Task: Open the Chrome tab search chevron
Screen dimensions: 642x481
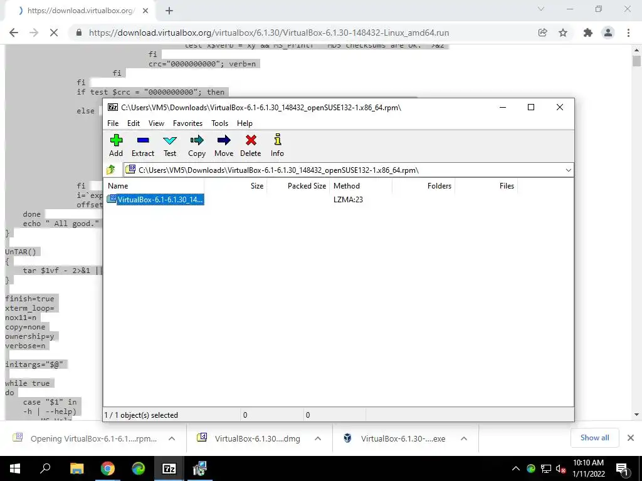Action: [x=541, y=9]
